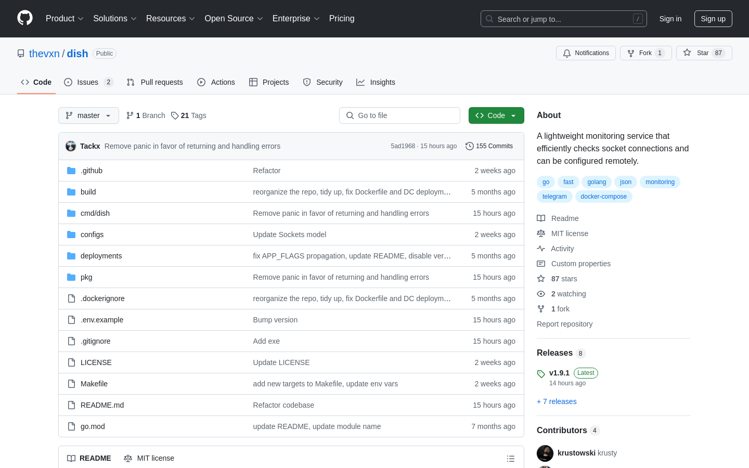The image size is (749, 468).
Task: Expand the Open Source menu
Action: (x=234, y=19)
